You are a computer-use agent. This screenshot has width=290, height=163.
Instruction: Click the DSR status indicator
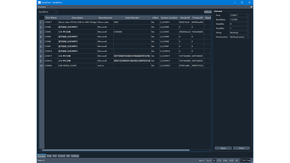225,160
